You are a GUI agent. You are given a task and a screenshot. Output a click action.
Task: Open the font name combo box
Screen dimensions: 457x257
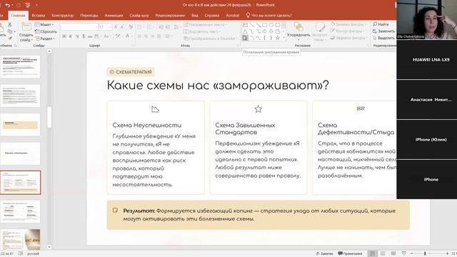[79, 27]
